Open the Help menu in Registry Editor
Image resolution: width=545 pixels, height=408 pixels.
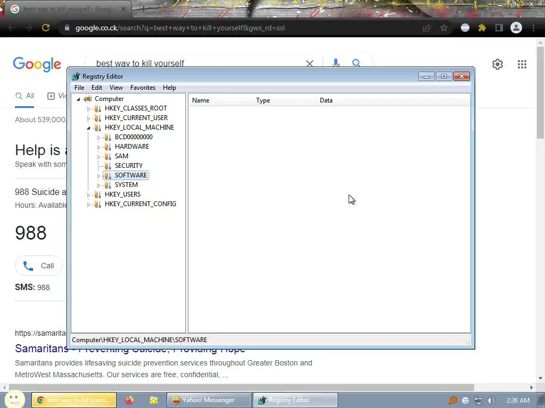pos(169,88)
